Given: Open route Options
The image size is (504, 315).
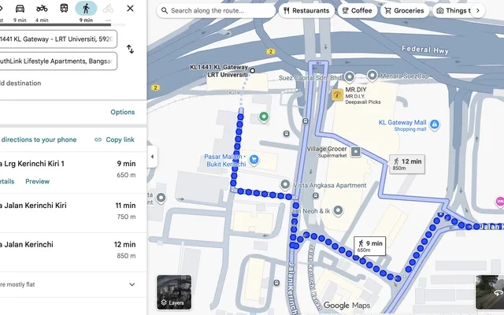Looking at the screenshot, I should tap(122, 112).
